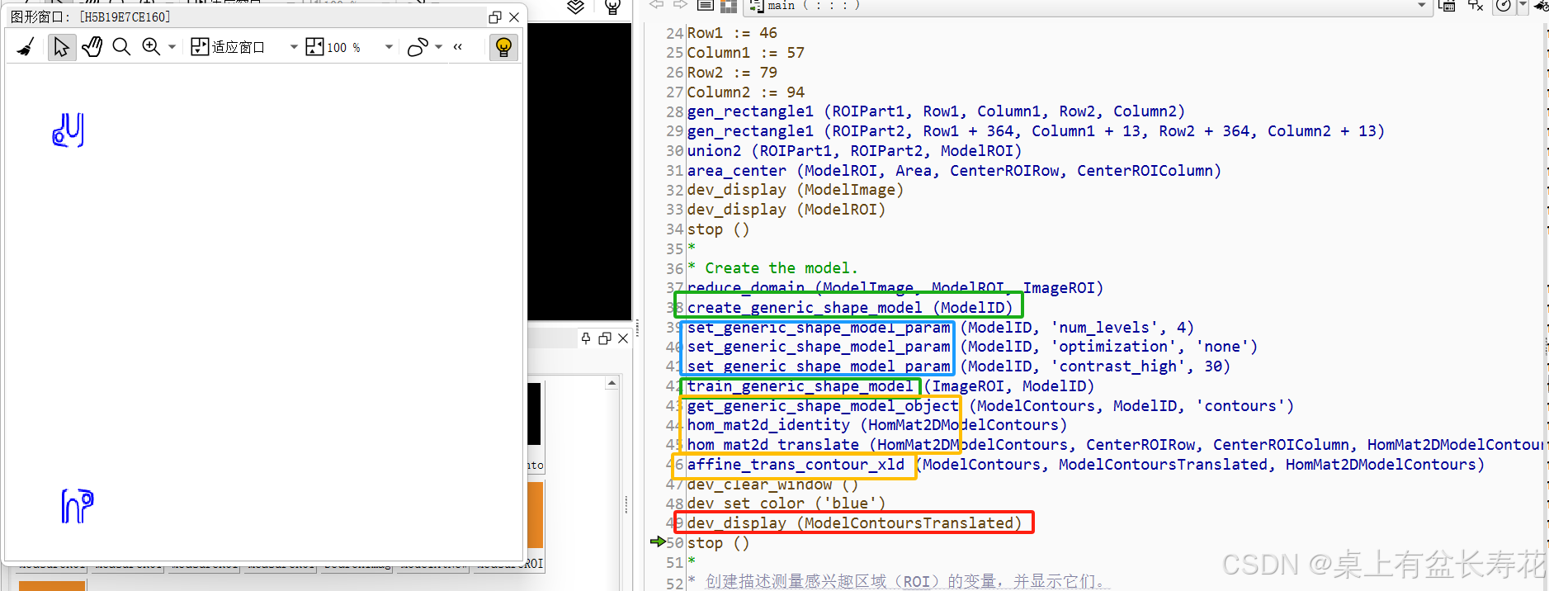
Task: Click the blue contour at bottom of graphics window
Action: tap(78, 506)
